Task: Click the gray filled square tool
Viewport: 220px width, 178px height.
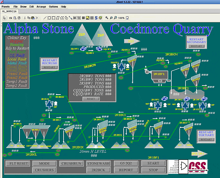Action: click(x=92, y=18)
